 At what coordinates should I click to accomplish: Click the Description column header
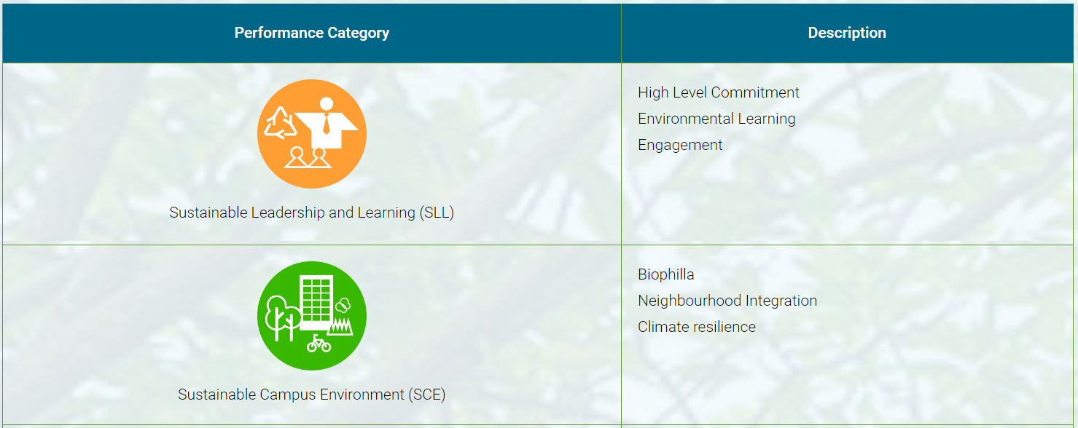(x=847, y=33)
